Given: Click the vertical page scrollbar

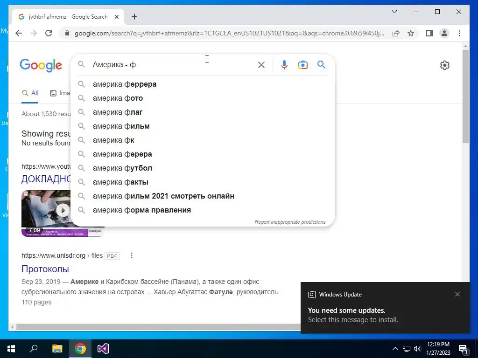Looking at the screenshot, I should pos(465,96).
